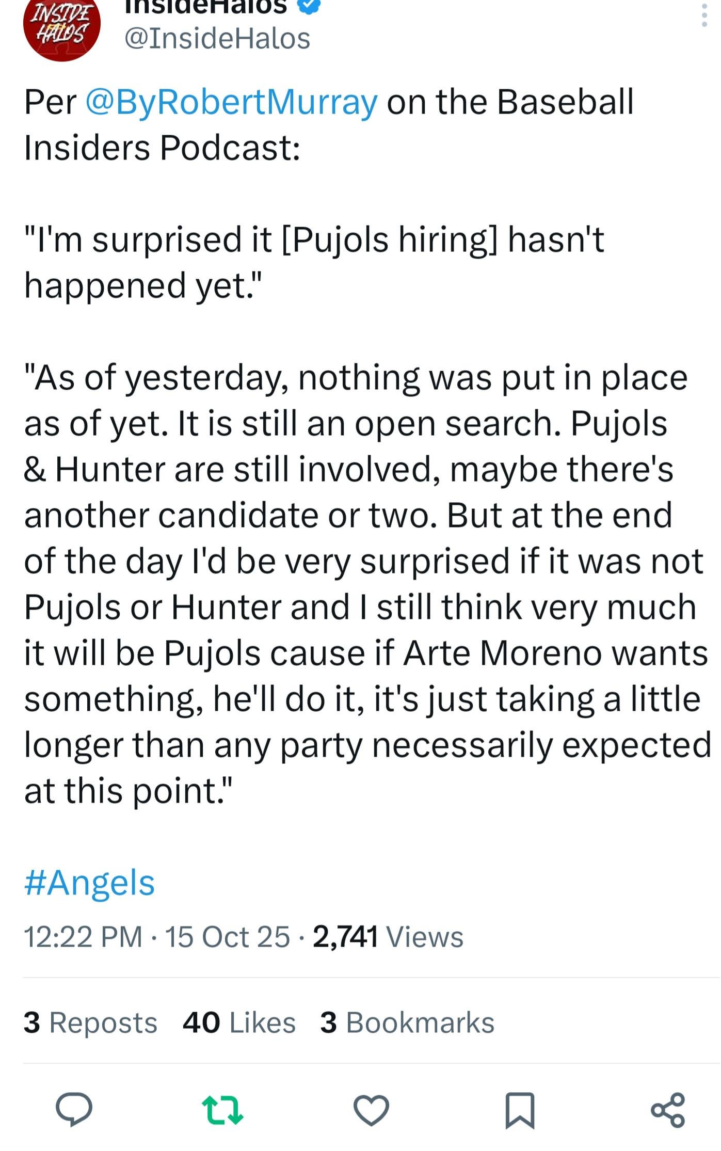Screen dimensions: 721x1151
Task: Tap the reply speech bubble icon
Action: click(x=74, y=1109)
